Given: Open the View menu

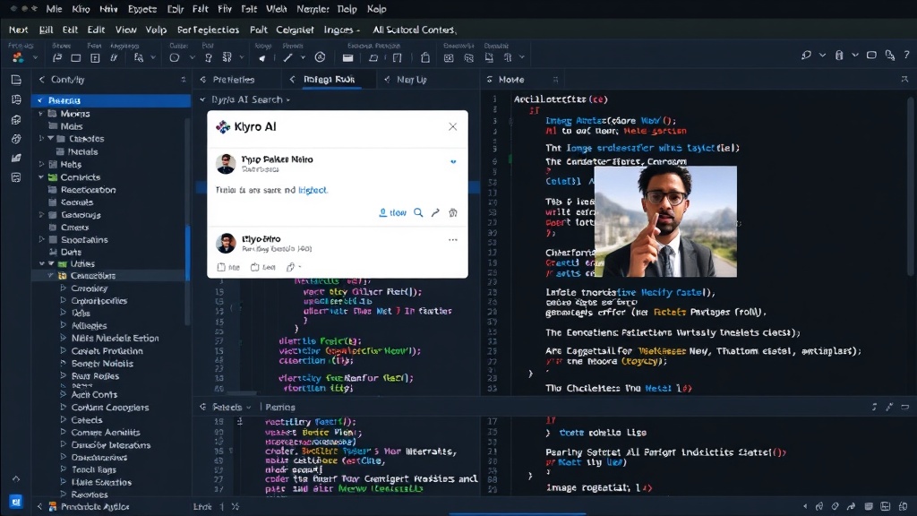Looking at the screenshot, I should coord(125,30).
